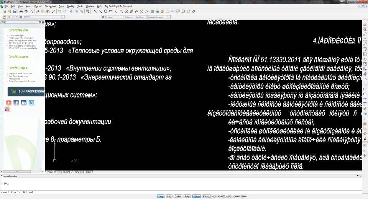This screenshot has height=199, width=368.
Task: Expand the ByLayer line weight dropdown
Action: coord(169,17)
